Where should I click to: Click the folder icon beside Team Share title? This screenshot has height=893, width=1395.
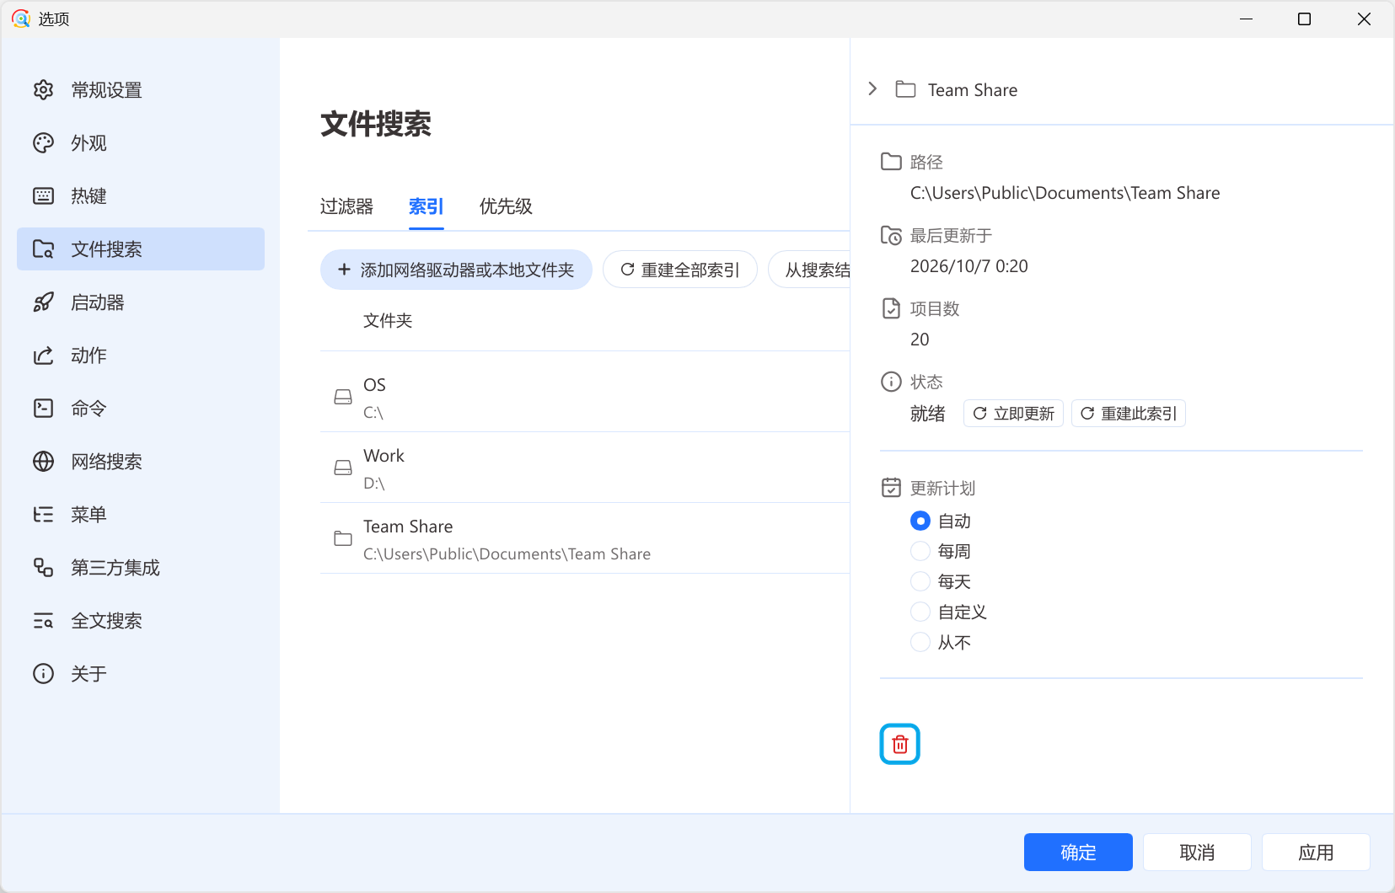tap(905, 89)
